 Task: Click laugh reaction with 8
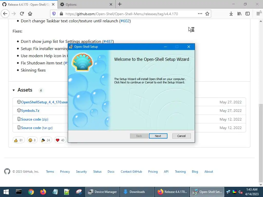click(32, 140)
